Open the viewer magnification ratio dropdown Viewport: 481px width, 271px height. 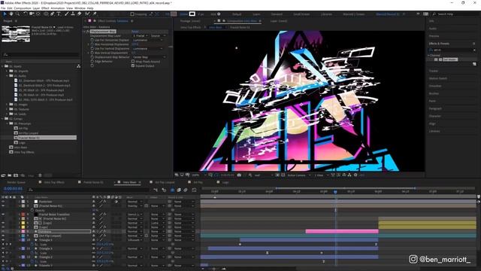[x=198, y=175]
